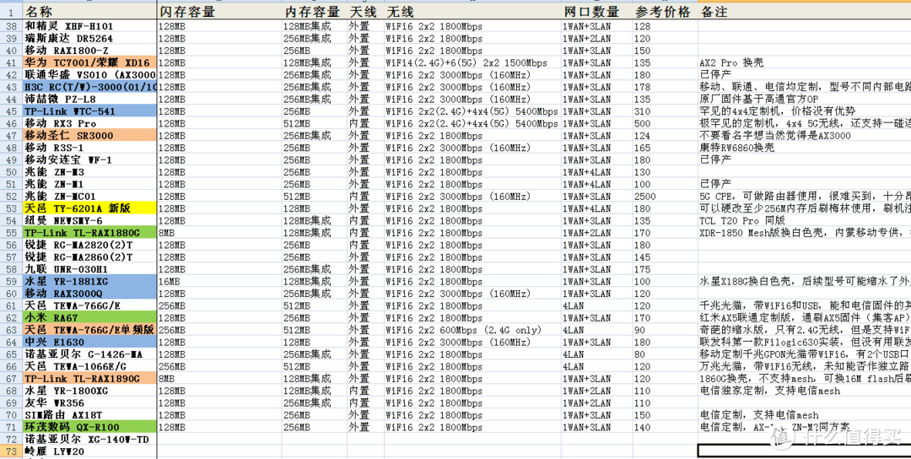Select the 无线 header cell
This screenshot has width=911, height=459.
(x=472, y=12)
